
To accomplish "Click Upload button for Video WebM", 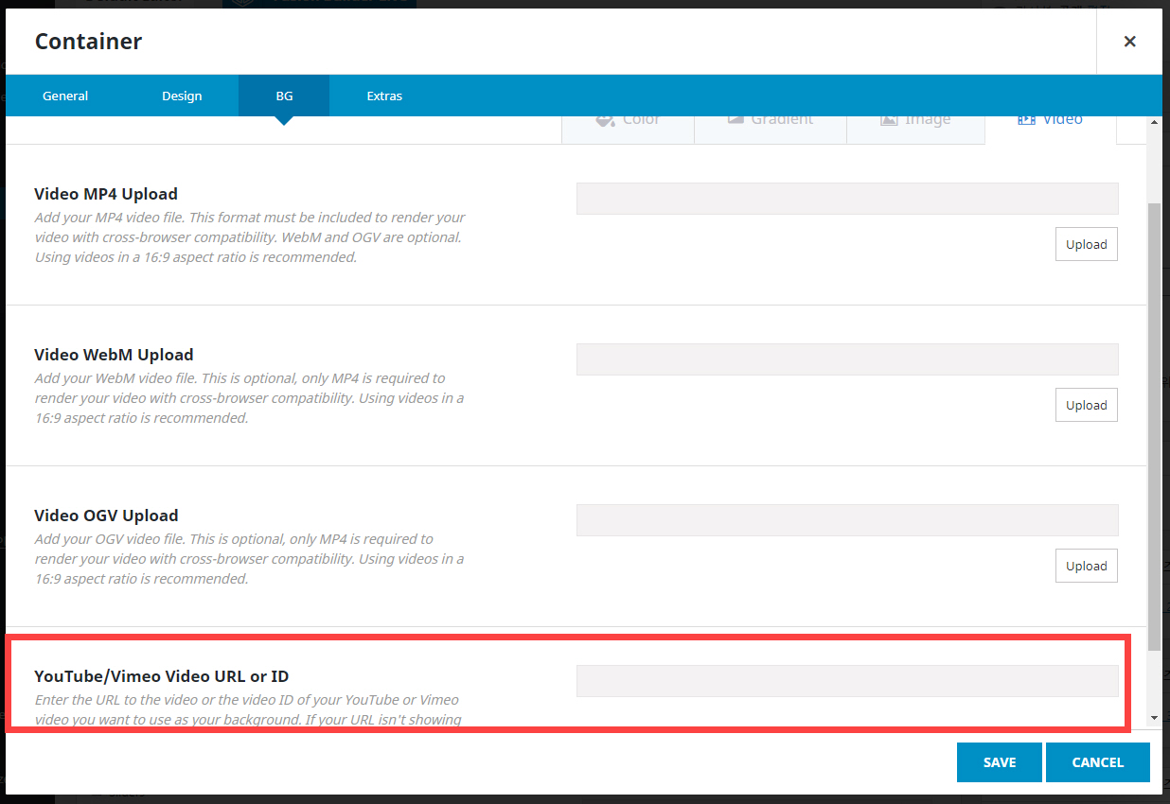I will click(x=1087, y=405).
